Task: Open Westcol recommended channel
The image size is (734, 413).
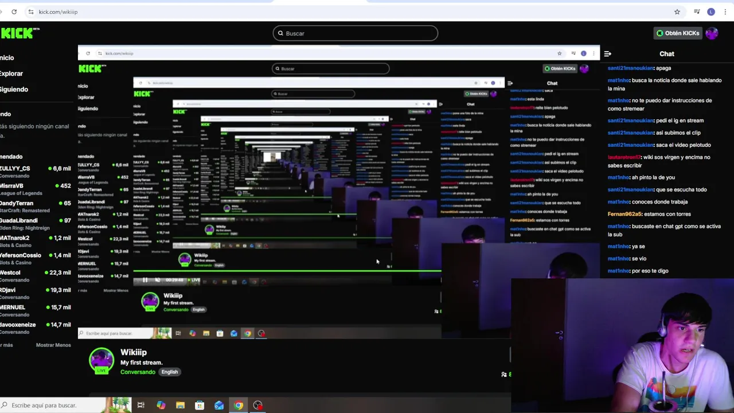Action: click(x=36, y=276)
